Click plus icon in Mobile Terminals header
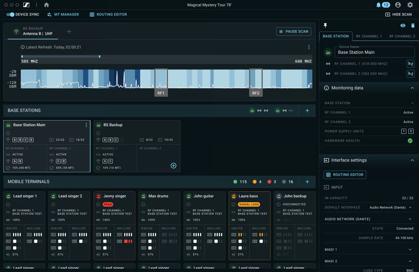Viewport: 419px width, 272px height. 307,182
